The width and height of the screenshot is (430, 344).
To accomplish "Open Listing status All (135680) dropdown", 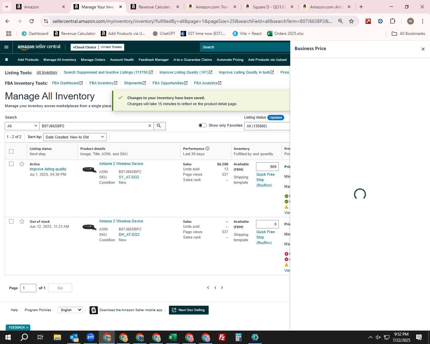I will 267,126.
